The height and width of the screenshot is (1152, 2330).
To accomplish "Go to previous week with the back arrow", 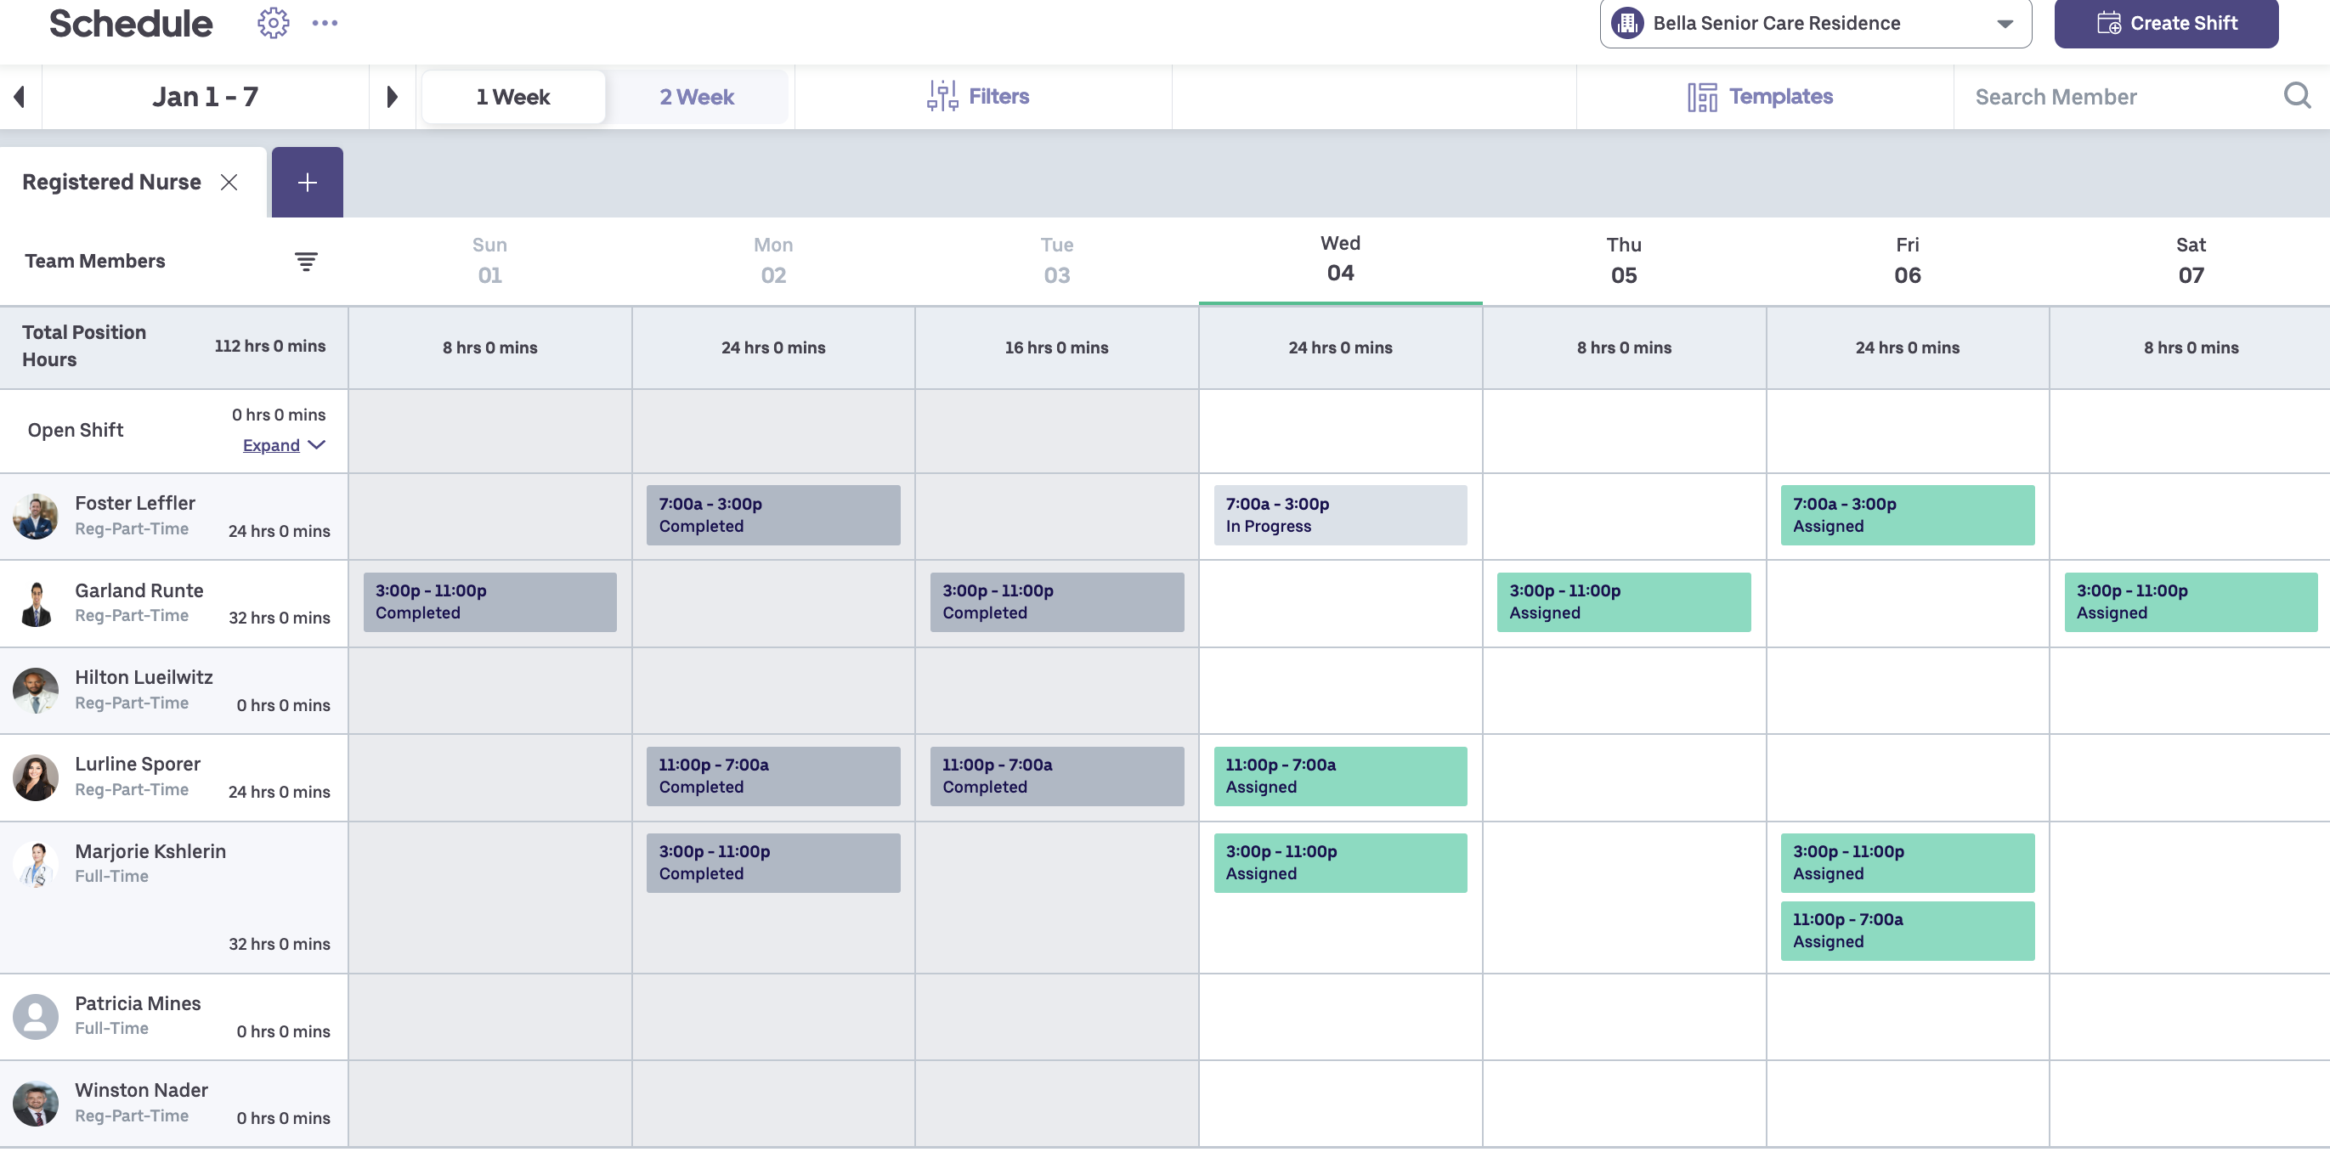I will pos(20,97).
